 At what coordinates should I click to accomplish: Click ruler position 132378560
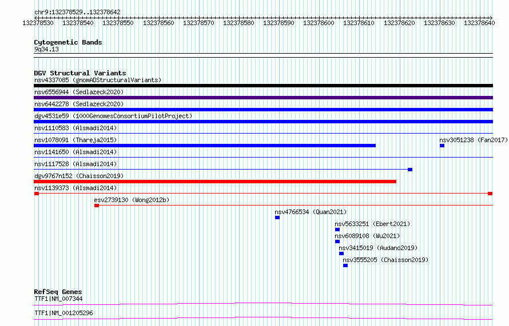click(158, 23)
